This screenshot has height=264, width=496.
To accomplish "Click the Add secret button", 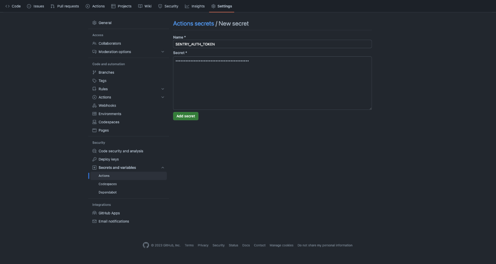I will coord(186,116).
